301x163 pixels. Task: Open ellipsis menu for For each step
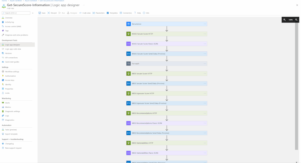pos(205,64)
